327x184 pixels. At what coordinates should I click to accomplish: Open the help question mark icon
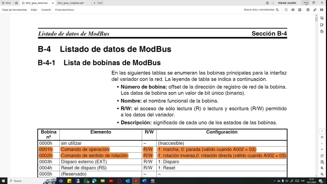[267, 3]
